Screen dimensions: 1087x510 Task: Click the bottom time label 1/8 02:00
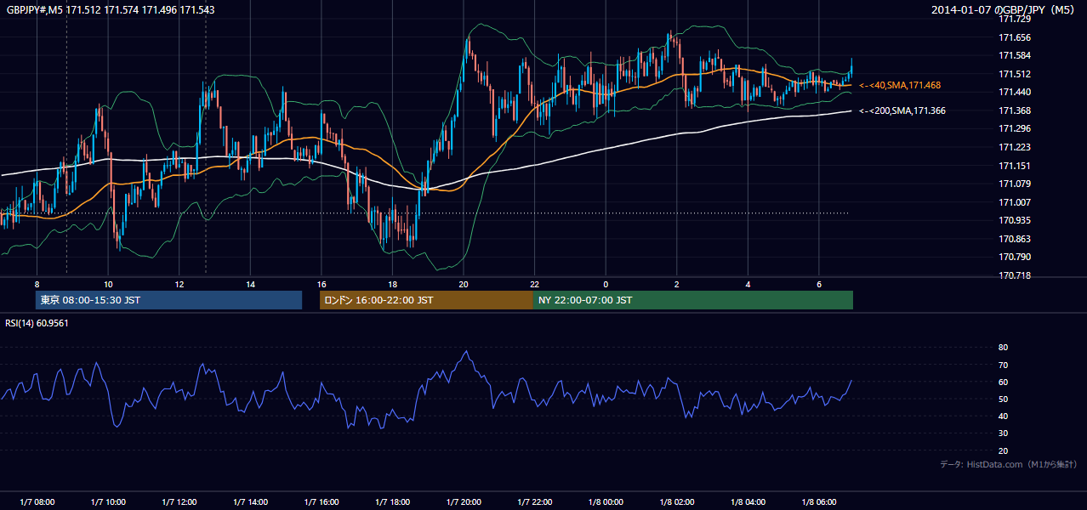tap(677, 502)
